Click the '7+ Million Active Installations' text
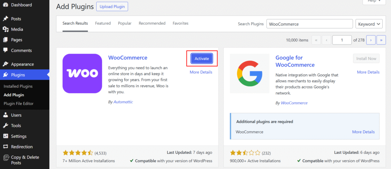This screenshot has width=391, height=169. click(89, 161)
